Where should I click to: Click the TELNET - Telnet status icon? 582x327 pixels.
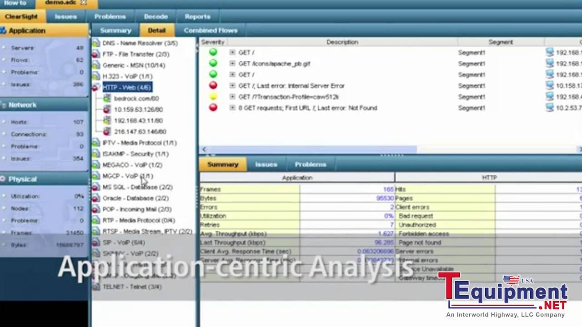click(x=95, y=287)
